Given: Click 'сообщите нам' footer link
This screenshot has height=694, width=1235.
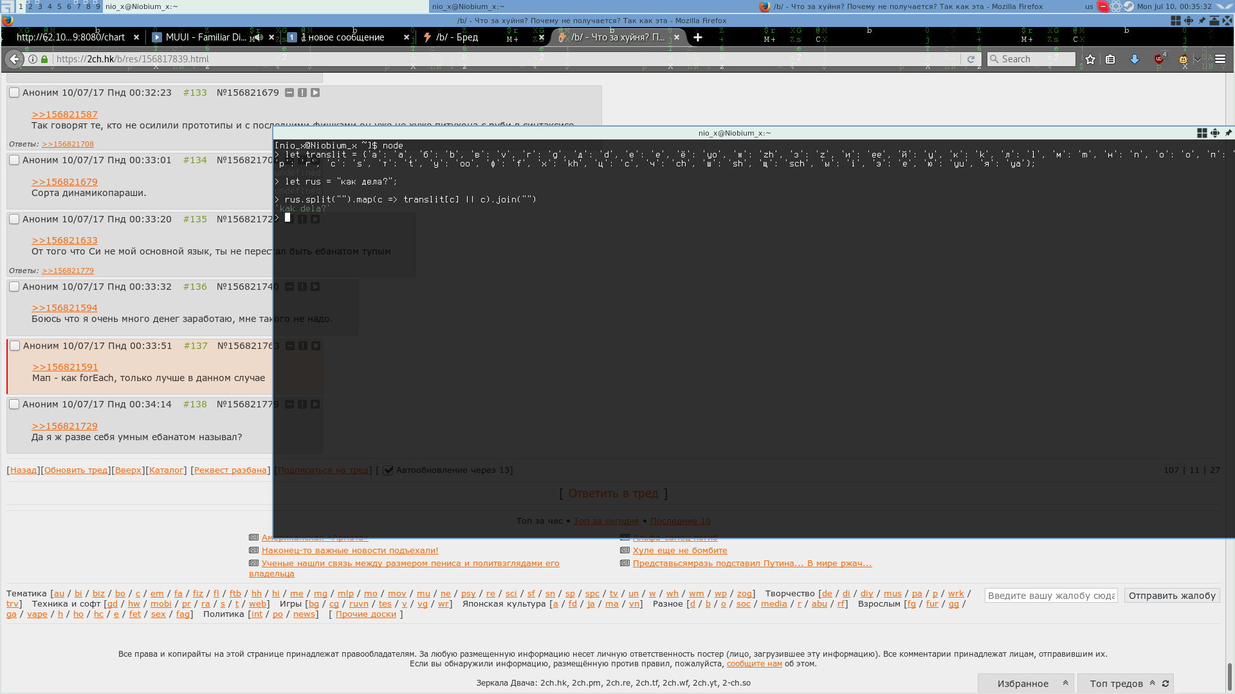Looking at the screenshot, I should pyautogui.click(x=754, y=664).
